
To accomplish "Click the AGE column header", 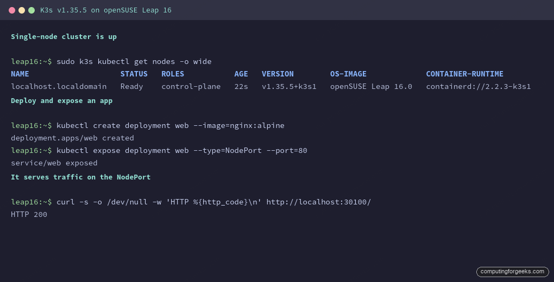I will [x=241, y=74].
